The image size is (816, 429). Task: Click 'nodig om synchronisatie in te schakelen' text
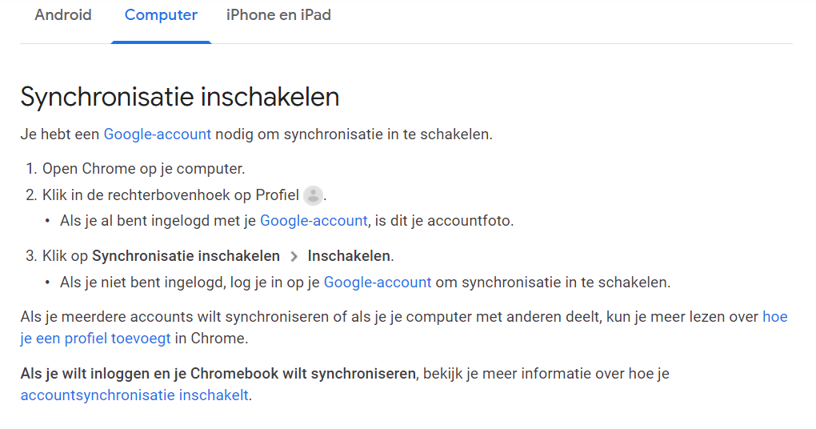coord(354,134)
